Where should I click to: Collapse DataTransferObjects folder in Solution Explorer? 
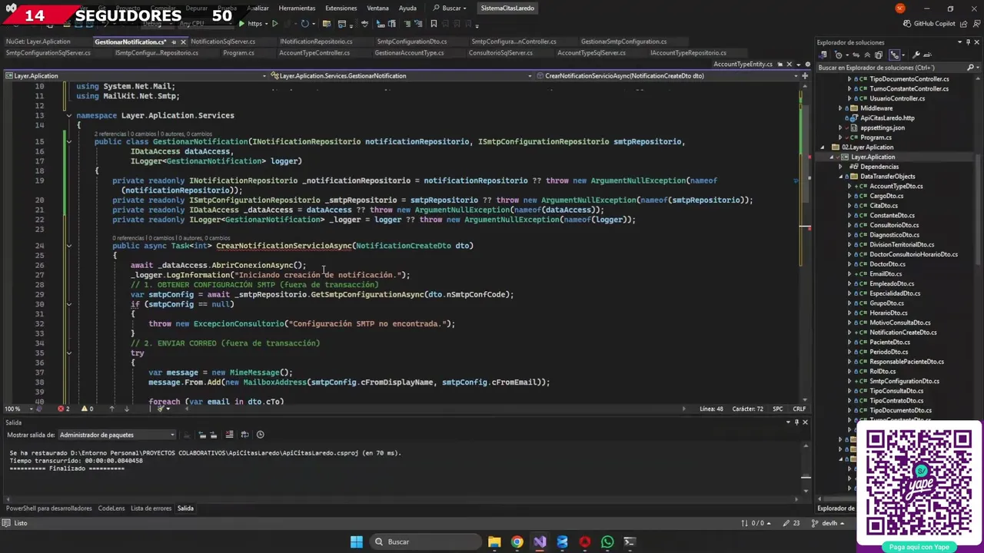coord(842,177)
